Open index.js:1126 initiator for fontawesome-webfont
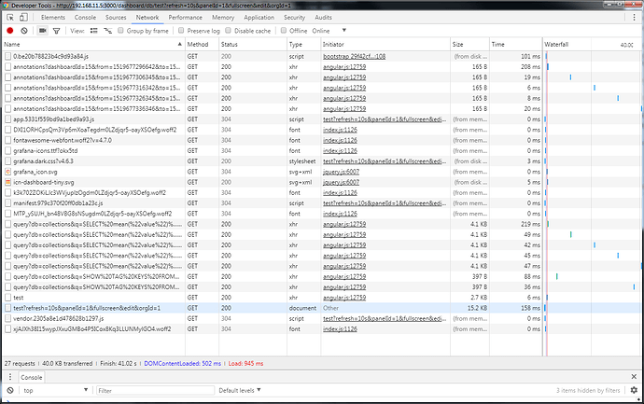 pos(340,140)
